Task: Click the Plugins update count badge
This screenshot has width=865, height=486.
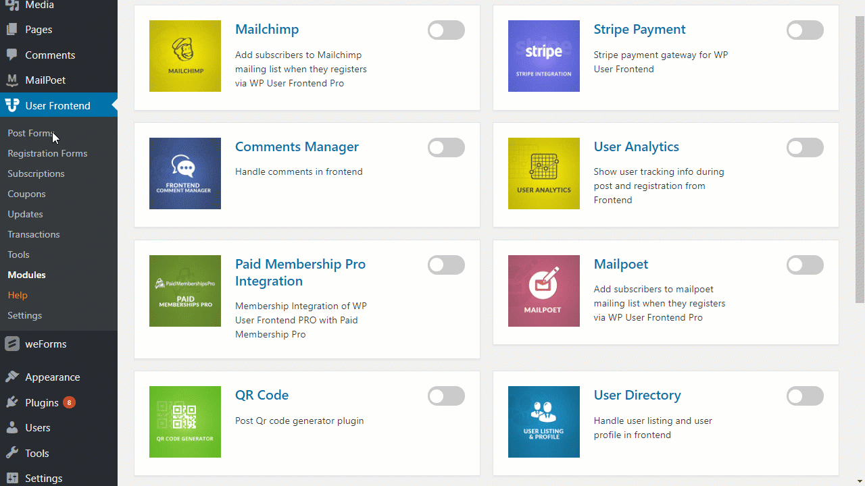Action: [x=69, y=402]
